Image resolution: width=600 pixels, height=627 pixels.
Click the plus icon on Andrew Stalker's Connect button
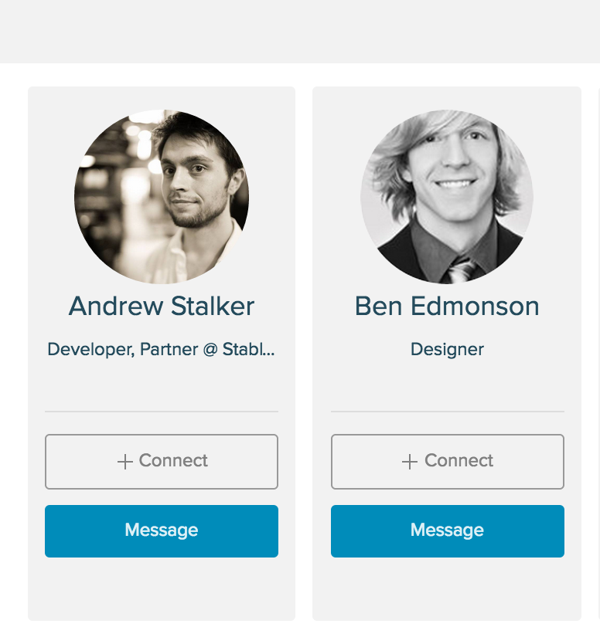coord(125,462)
